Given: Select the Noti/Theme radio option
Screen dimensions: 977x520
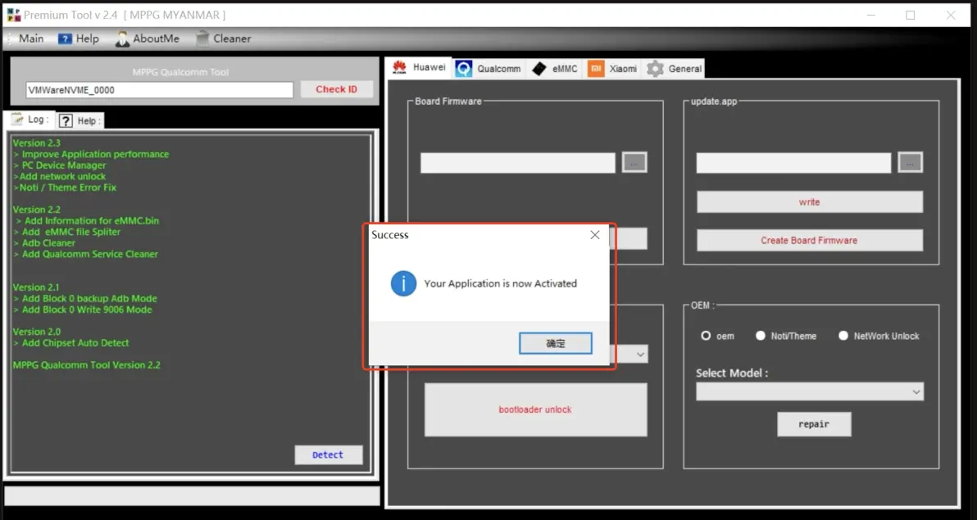Looking at the screenshot, I should tap(761, 336).
